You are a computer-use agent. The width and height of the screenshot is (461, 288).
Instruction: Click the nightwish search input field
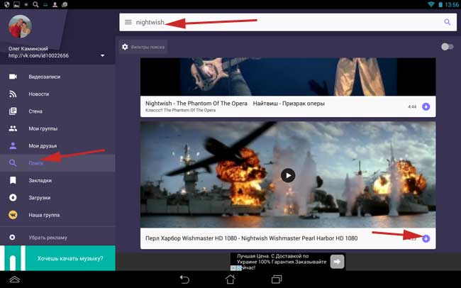point(284,22)
